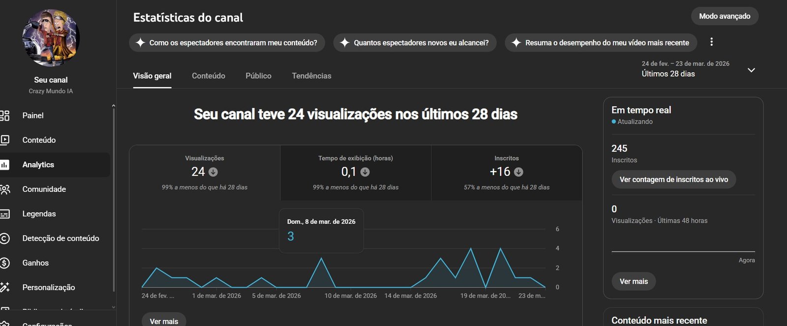
Task: Click 'Resuma o desempenho do meu vídeo mais recente'
Action: click(601, 43)
